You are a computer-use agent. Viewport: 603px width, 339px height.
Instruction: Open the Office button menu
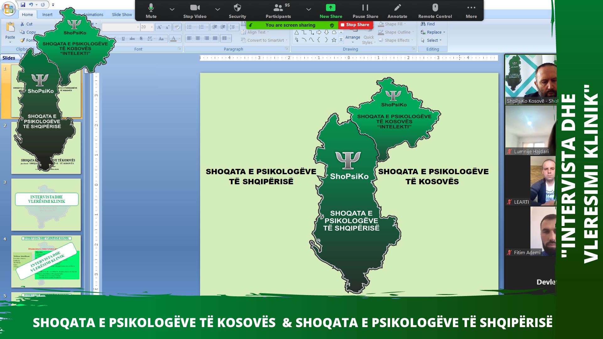[9, 8]
